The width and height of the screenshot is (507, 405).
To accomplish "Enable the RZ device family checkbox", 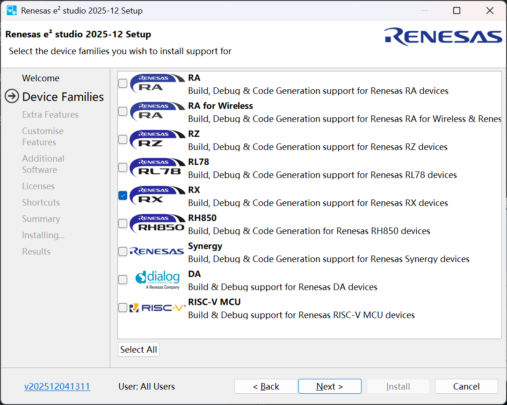I will coord(123,140).
